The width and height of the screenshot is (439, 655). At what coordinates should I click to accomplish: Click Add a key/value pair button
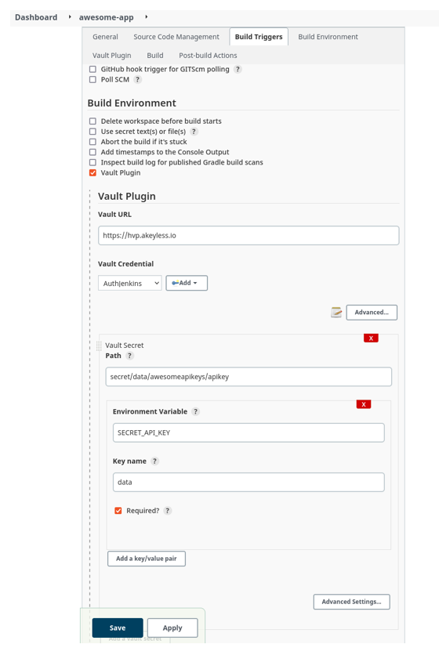[147, 559]
